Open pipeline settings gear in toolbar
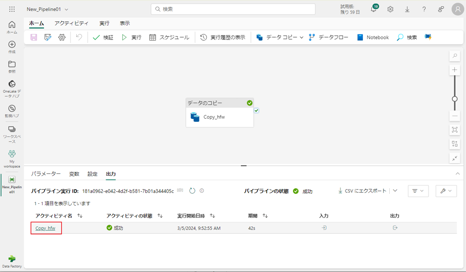This screenshot has width=466, height=272. tap(62, 37)
